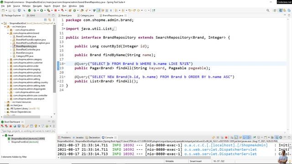292x164 pixels.
Task: Select the com.shopme.admin.security package
Action: point(27,76)
